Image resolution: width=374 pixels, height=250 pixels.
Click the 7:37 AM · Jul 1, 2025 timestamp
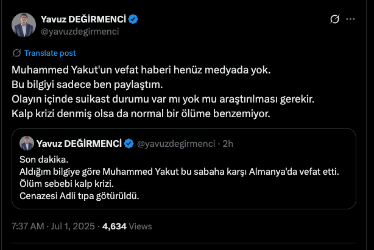point(52,226)
